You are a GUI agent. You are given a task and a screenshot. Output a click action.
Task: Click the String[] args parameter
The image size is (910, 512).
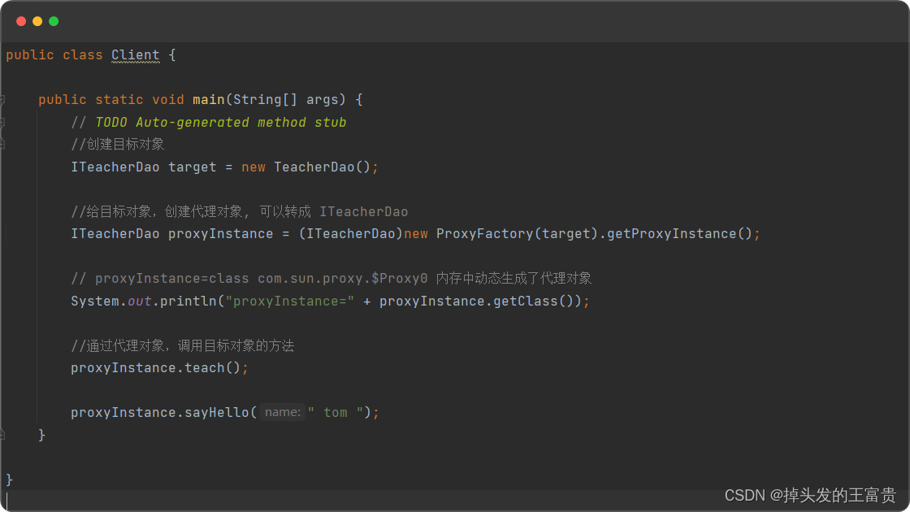point(285,100)
